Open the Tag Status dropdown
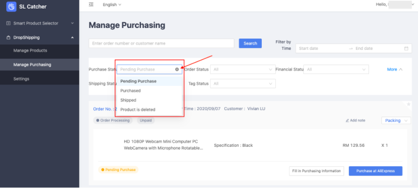The width and height of the screenshot is (418, 188). coord(243,84)
